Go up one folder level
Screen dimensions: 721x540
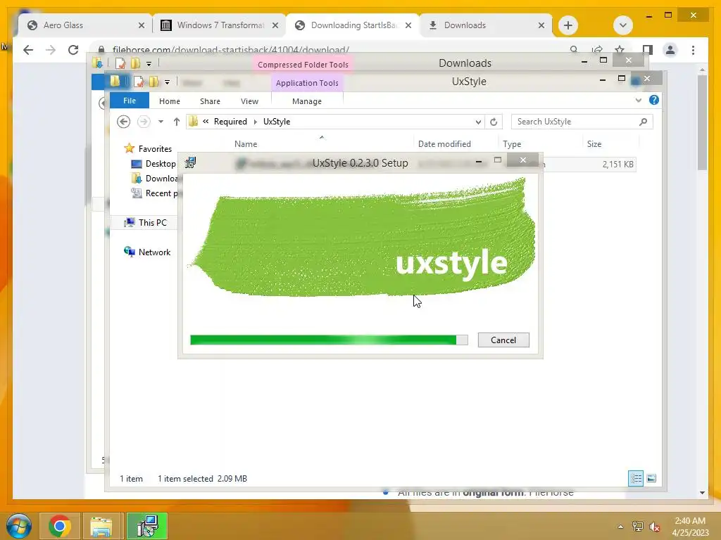tap(177, 122)
